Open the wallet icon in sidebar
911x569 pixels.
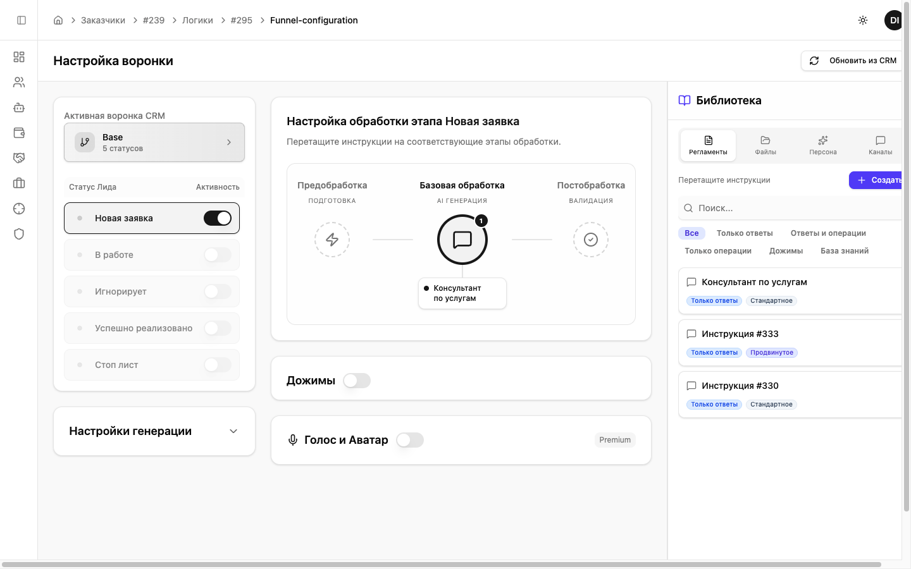pos(19,133)
